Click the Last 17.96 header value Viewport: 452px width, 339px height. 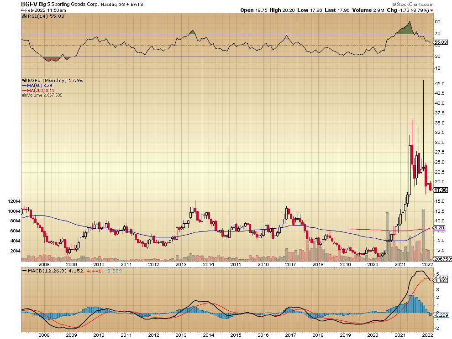pos(337,10)
